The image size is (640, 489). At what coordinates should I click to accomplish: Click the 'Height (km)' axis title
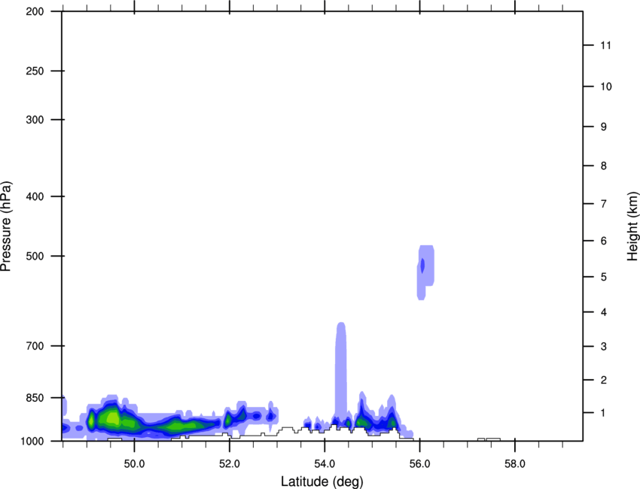(632, 226)
